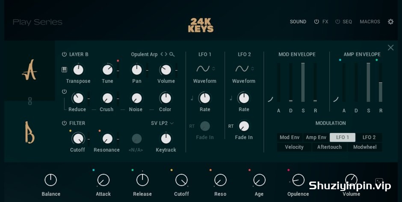This screenshot has height=202, width=402.
Task: Select the Amp Env modulation source
Action: click(316, 137)
